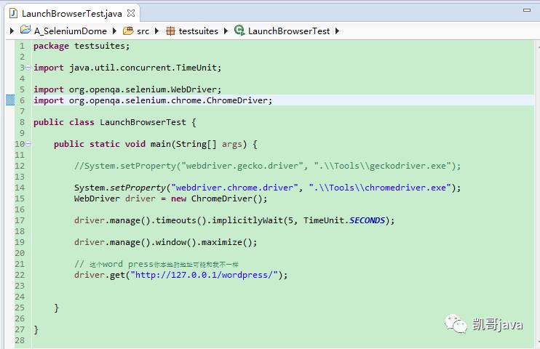Click the chromedriver.exe path string
This screenshot has width=540, height=349.
click(x=380, y=188)
